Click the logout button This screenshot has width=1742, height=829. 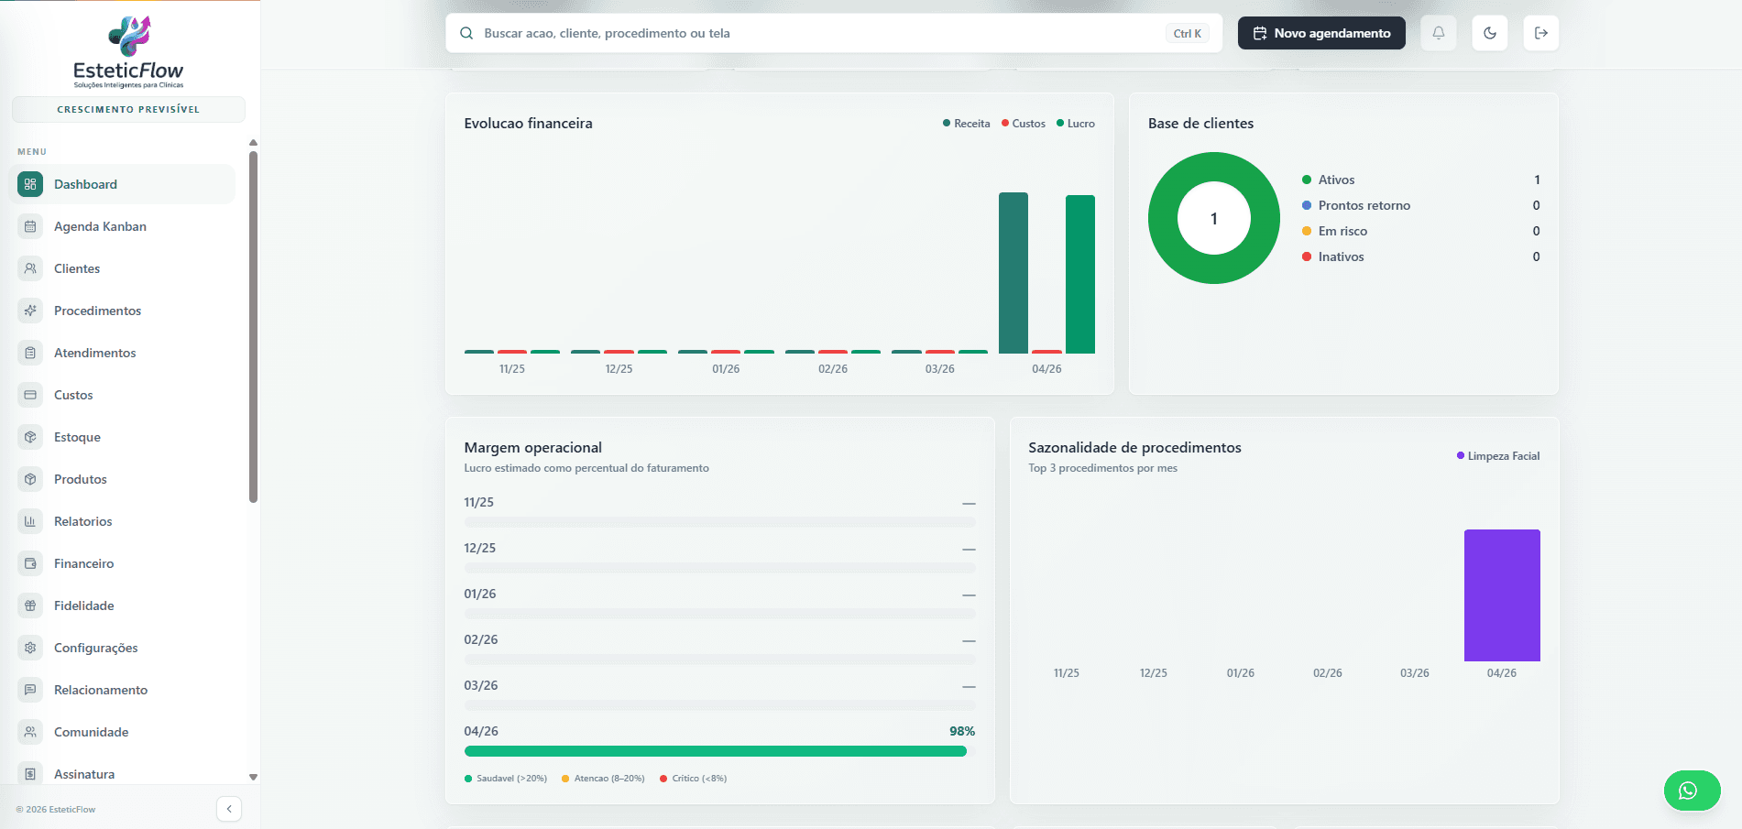(x=1540, y=32)
